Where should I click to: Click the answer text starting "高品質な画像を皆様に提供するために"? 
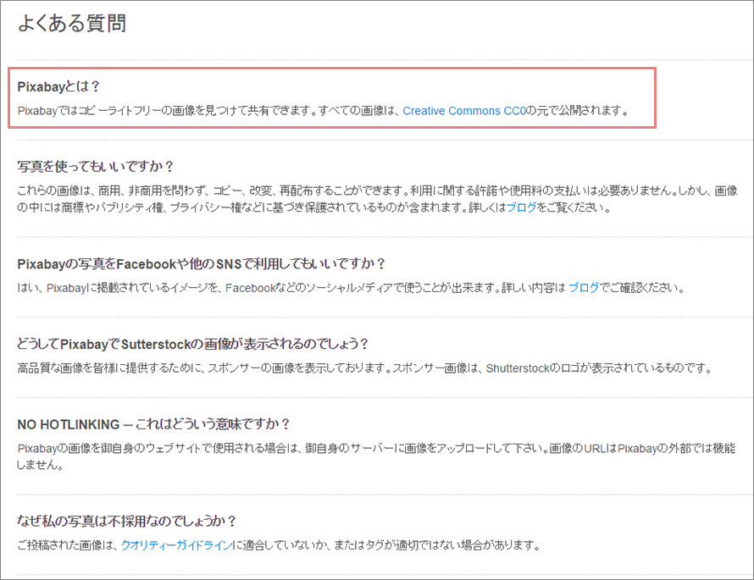click(364, 368)
